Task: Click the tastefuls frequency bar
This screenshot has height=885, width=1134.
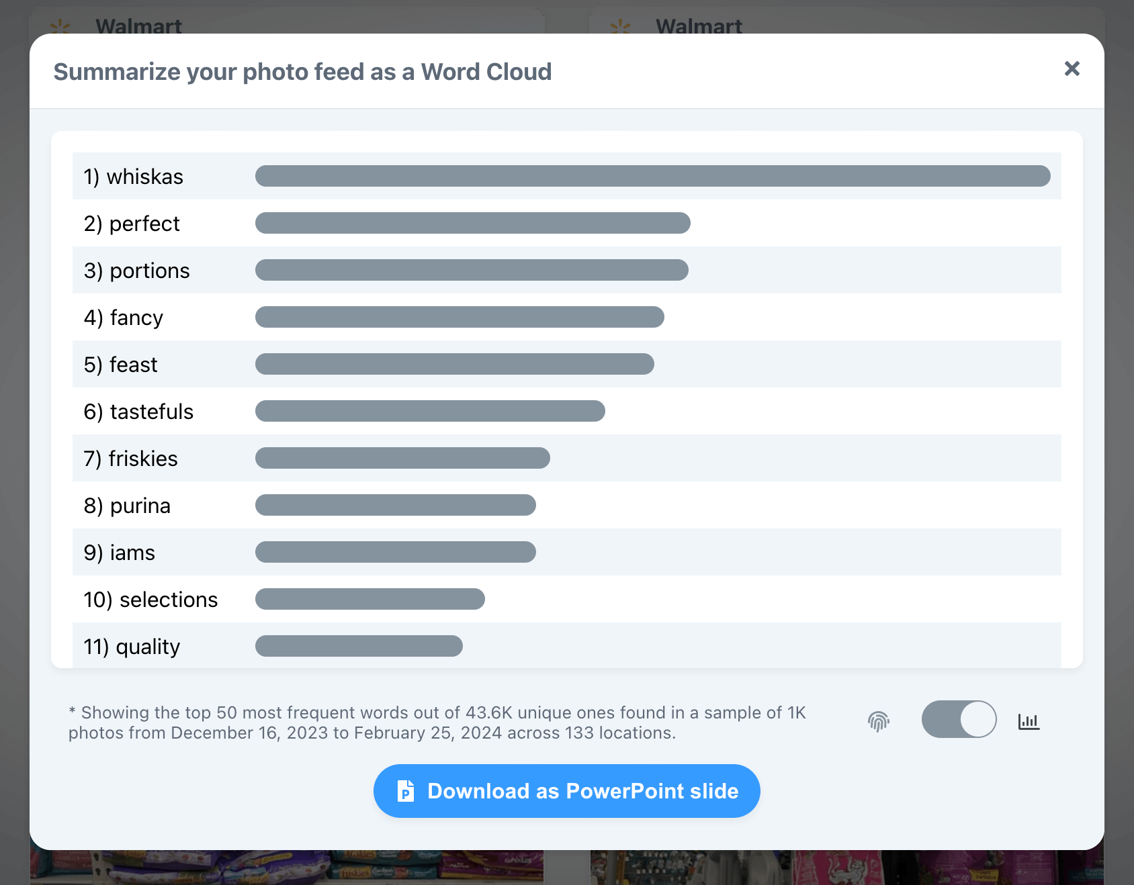Action: 430,411
